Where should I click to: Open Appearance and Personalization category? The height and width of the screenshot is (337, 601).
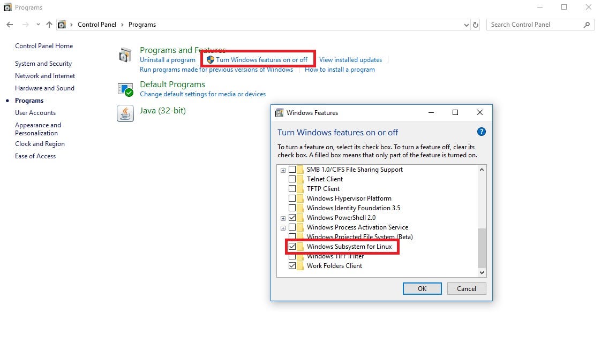38,129
